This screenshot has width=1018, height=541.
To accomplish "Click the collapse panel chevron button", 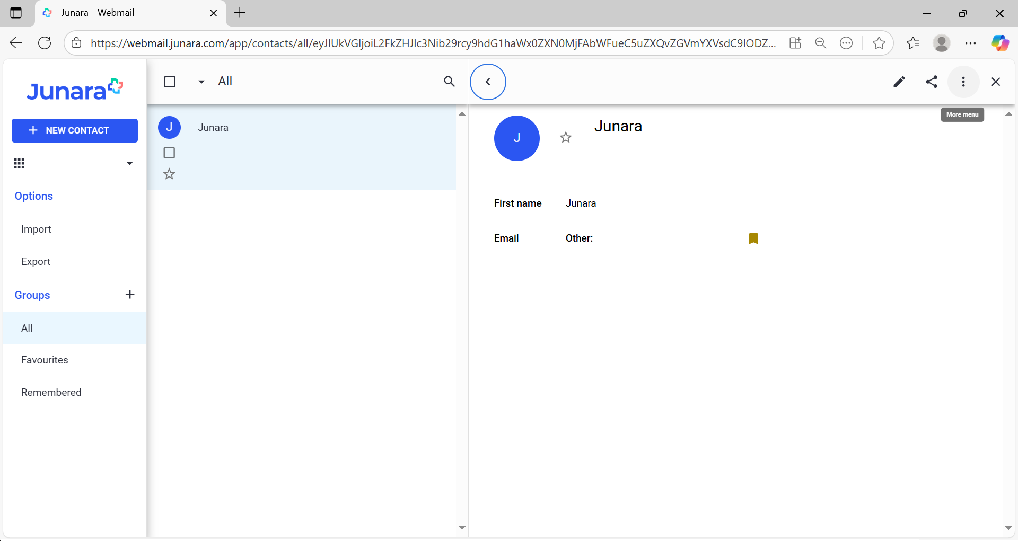I will (x=488, y=82).
